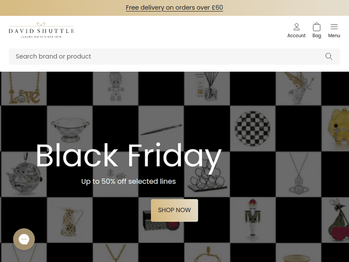Open the Account icon

point(296,30)
